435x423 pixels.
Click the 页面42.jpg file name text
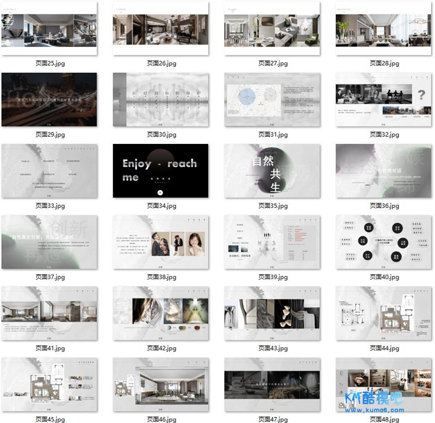point(161,348)
